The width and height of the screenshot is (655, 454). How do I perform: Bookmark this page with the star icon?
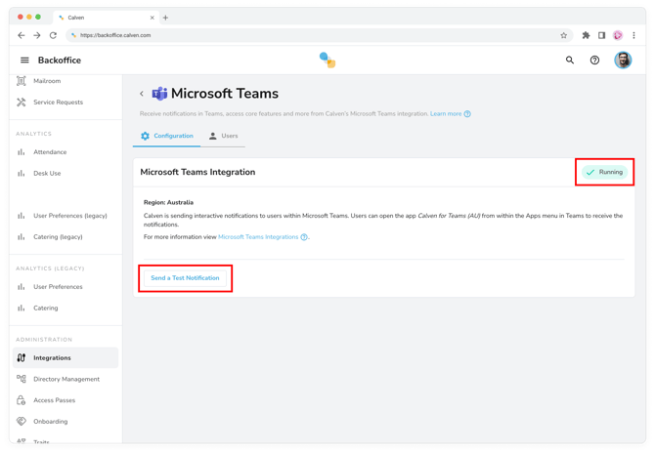[x=563, y=35]
